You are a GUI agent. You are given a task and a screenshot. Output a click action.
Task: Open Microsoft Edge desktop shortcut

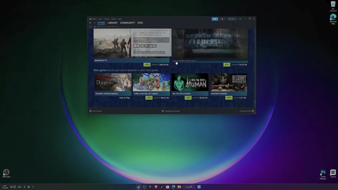(333, 19)
